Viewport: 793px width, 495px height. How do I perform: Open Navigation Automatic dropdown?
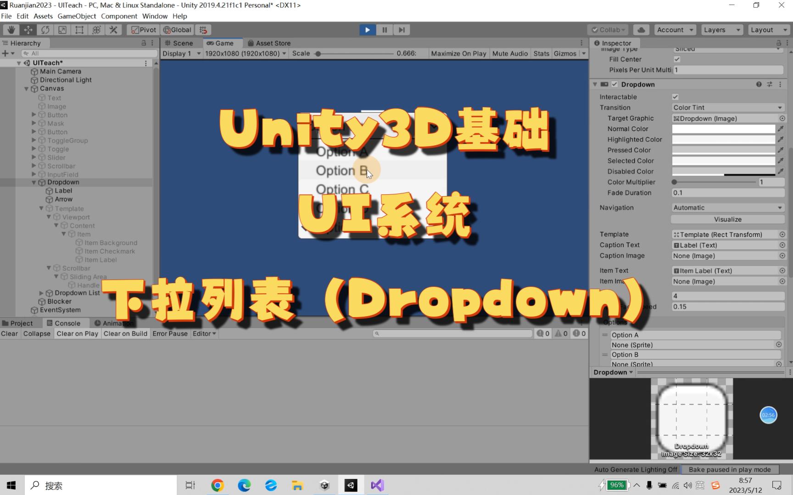click(x=728, y=208)
